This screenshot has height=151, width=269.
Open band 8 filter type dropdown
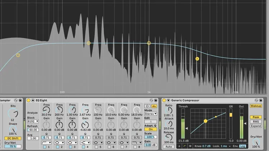point(137,143)
